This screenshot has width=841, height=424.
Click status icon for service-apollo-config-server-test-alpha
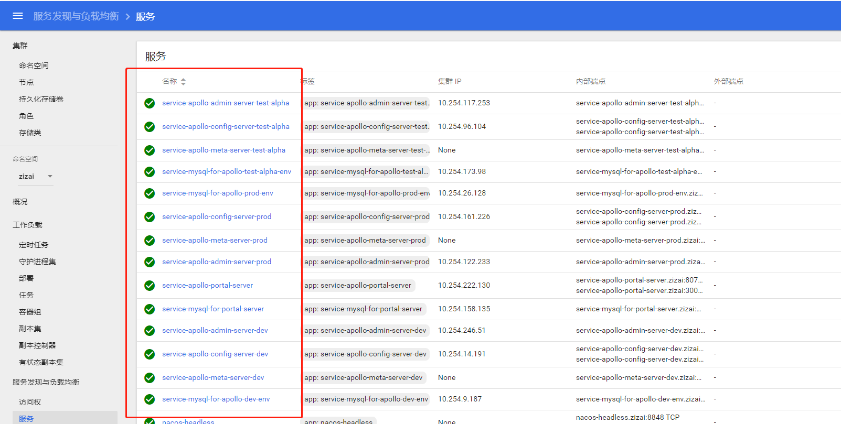click(150, 127)
